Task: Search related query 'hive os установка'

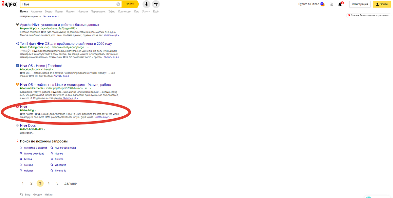Action: click(65, 148)
